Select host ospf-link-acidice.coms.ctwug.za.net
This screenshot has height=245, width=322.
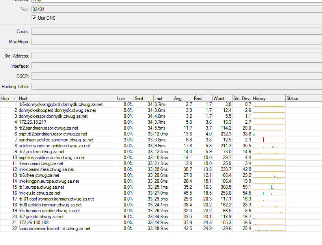coord(52,158)
